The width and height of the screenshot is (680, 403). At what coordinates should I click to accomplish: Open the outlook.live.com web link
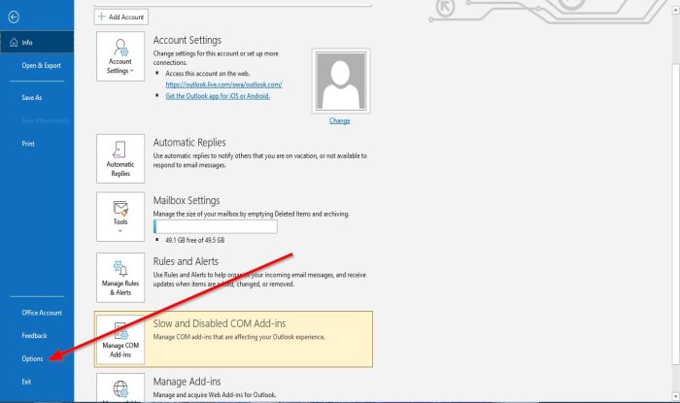[x=223, y=84]
